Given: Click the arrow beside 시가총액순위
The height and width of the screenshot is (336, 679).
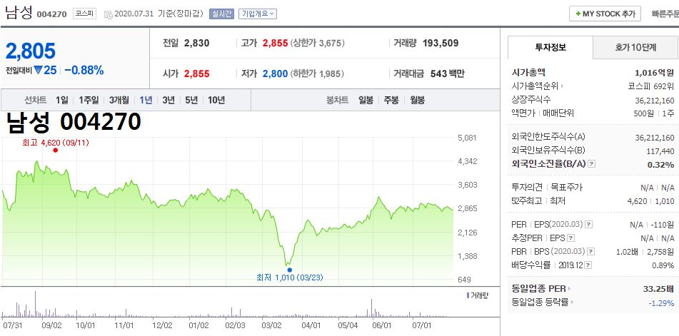Looking at the screenshot, I should click(x=563, y=86).
